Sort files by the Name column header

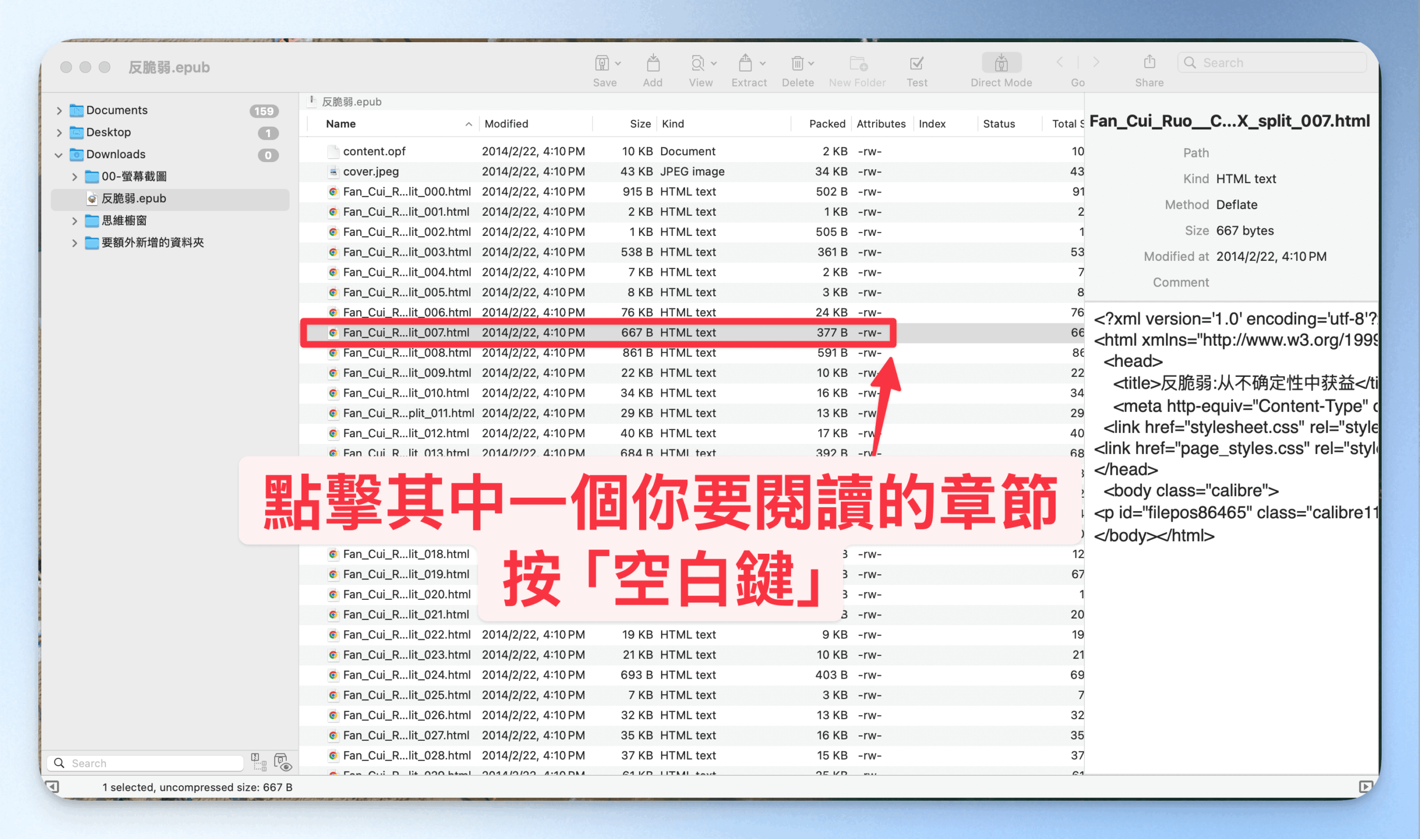(x=341, y=124)
